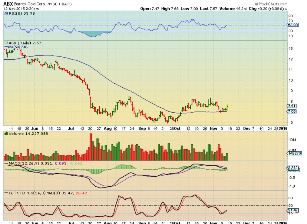This screenshot has width=307, height=224.
Task: Click the Volume bar chart legend icon
Action: click(x=6, y=133)
